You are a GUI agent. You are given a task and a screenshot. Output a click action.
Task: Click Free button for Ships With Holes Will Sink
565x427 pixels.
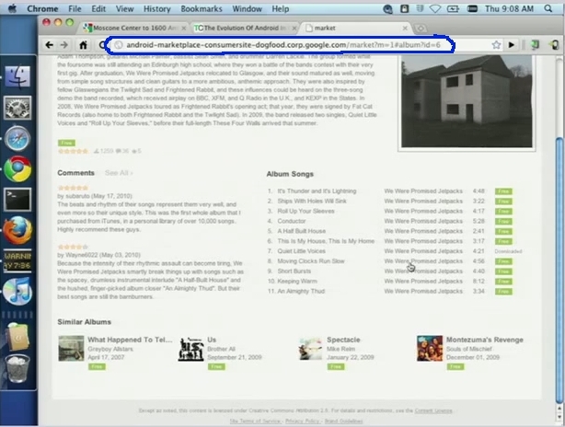[x=503, y=202]
